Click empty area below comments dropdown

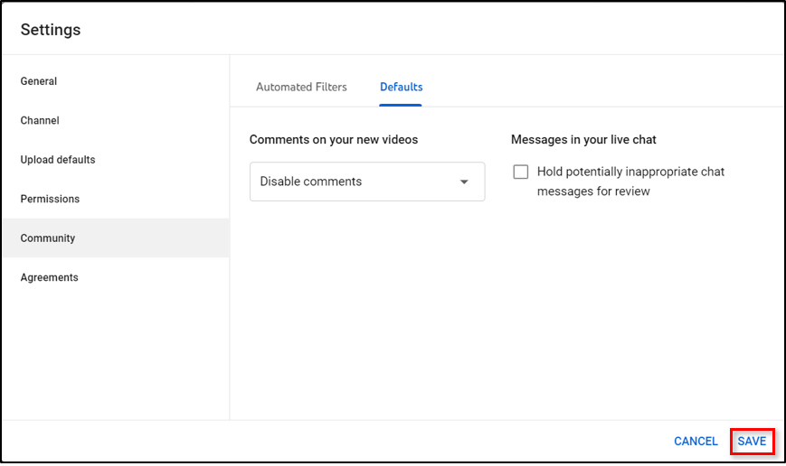pyautogui.click(x=366, y=298)
